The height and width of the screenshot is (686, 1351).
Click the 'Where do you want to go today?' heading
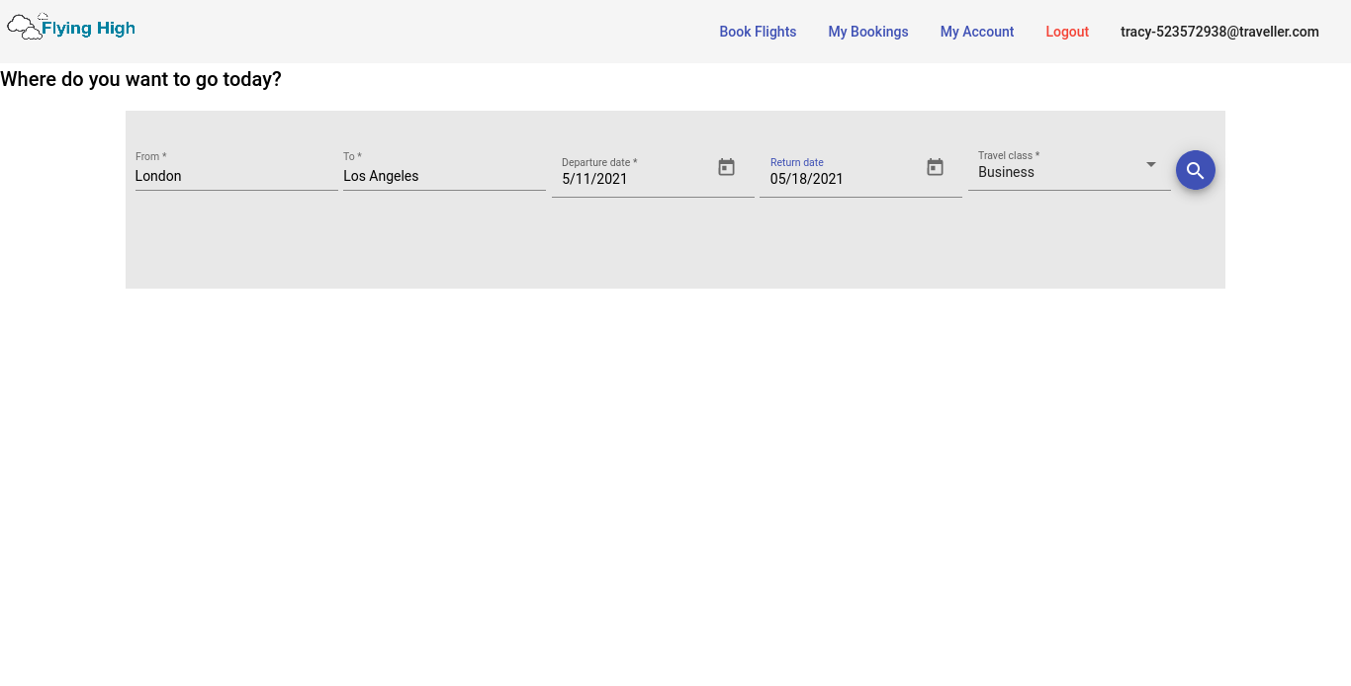[x=140, y=79]
